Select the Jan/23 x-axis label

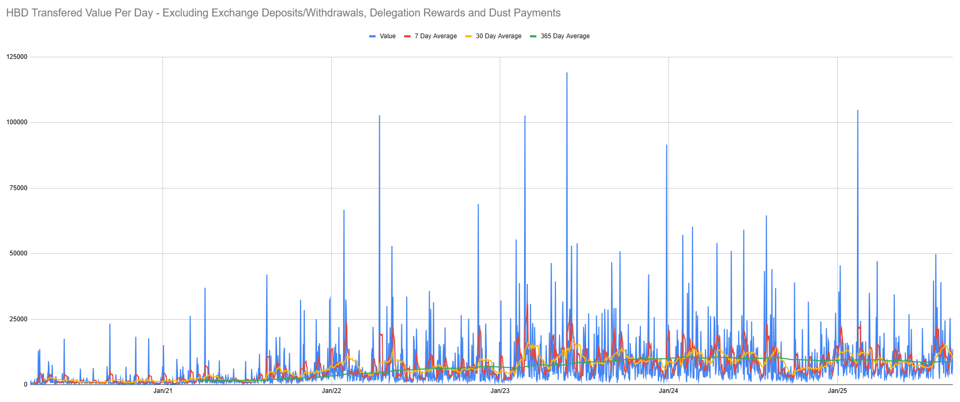pos(500,391)
